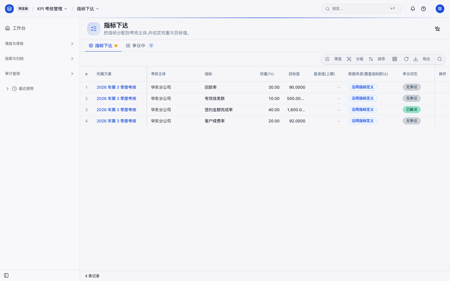Image resolution: width=450 pixels, height=281 pixels.
Task: Open the 2026 年第 3 季度考核 link in the 签约金额完成率 row
Action: (x=116, y=110)
